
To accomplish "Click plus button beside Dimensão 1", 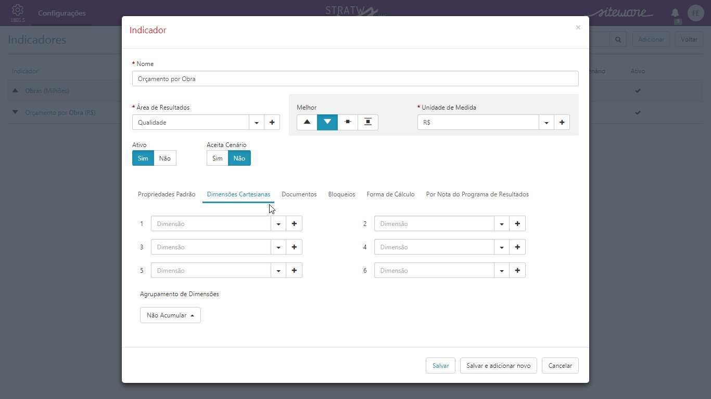I will pos(294,224).
